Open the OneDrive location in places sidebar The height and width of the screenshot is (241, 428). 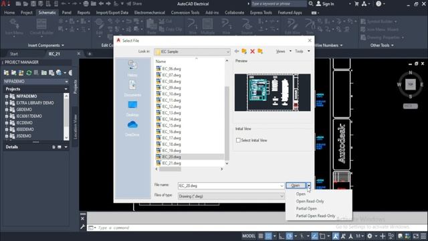pyautogui.click(x=132, y=129)
